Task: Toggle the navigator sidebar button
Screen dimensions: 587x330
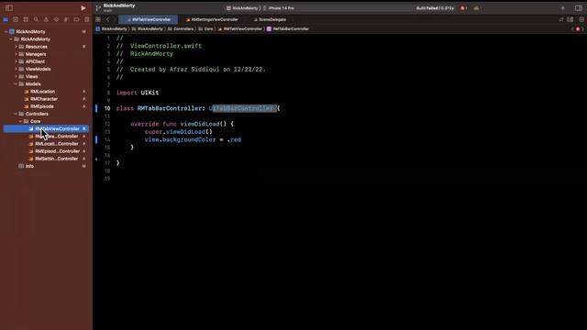Action: [9, 8]
